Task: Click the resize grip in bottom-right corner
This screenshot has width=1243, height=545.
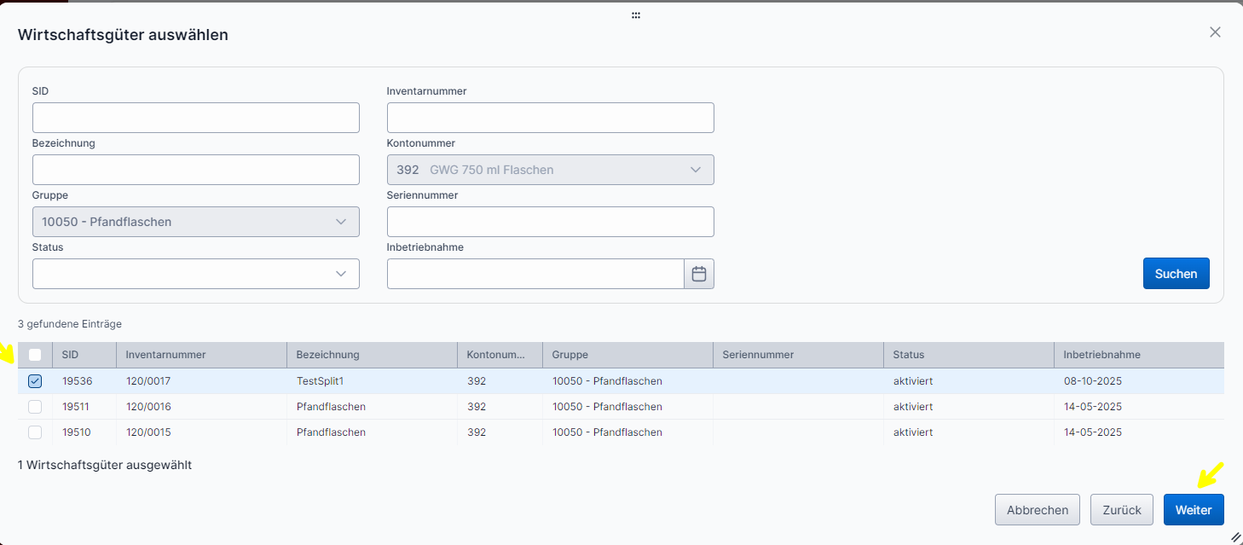Action: tap(1234, 536)
